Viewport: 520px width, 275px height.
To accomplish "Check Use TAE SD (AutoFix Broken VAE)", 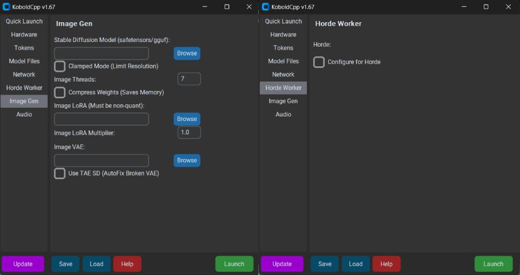I will [x=60, y=174].
